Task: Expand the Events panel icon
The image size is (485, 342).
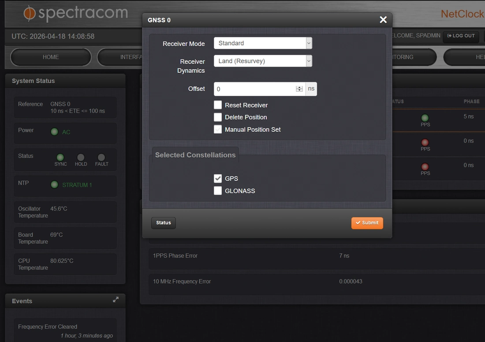Action: coord(116,300)
